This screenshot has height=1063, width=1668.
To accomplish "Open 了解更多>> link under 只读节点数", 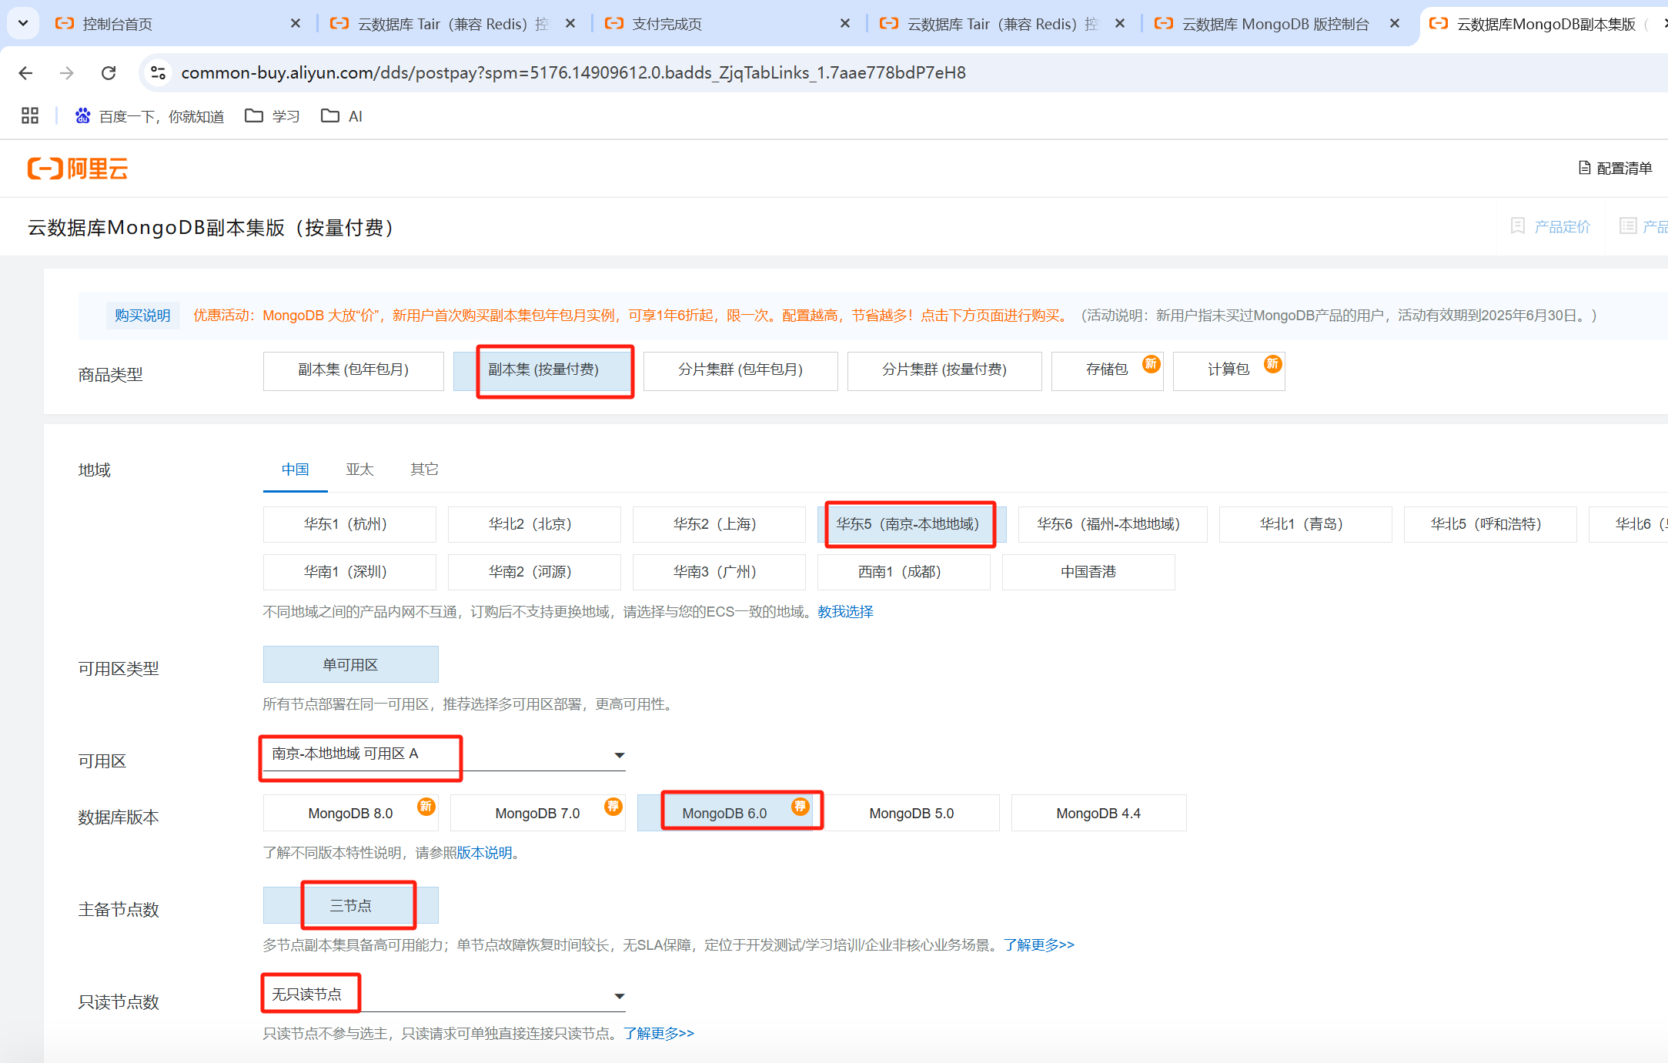I will click(x=659, y=1033).
